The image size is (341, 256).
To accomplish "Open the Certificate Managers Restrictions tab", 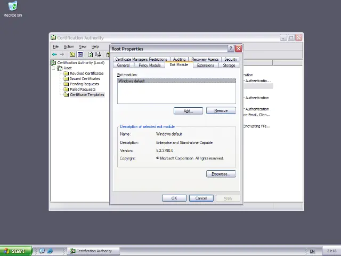I will click(141, 59).
